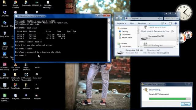196x110 pixels.
Task: Launch the VLC media player icon
Action: [x=15, y=67]
